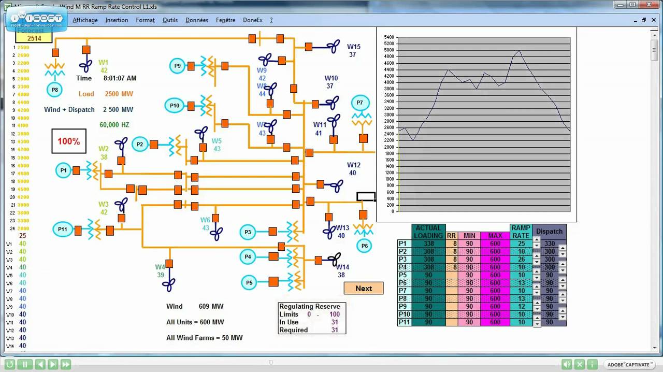Screen dimensions: 663x372
Task: Click the Adobe Captivate logo button
Action: point(630,365)
